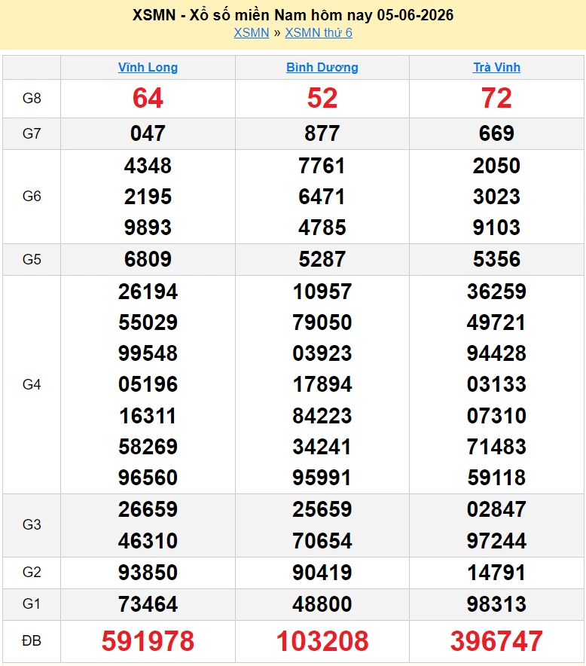Screen dimensions: 586x666
Task: Select the G6 row label
Action: pos(32,196)
